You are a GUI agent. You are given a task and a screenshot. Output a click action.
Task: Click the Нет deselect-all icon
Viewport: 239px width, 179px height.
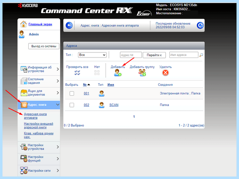pos(97,73)
